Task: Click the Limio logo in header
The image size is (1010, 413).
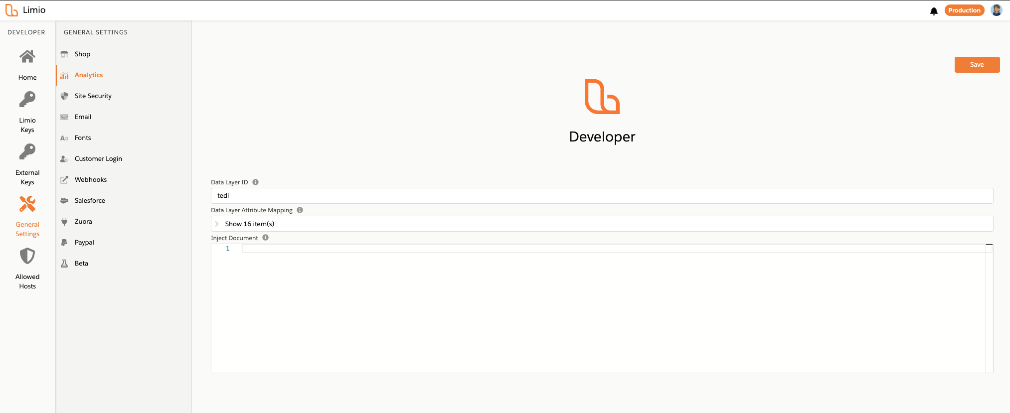Action: 11,10
